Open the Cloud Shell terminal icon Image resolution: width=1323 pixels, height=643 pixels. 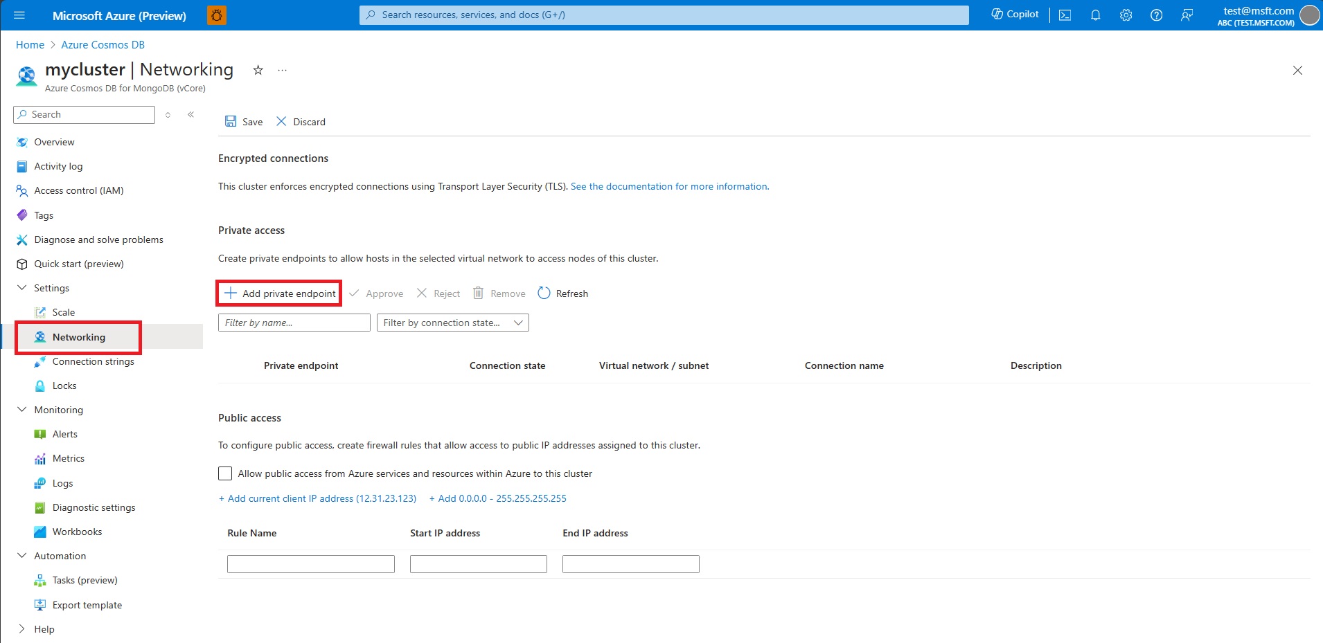click(x=1065, y=15)
